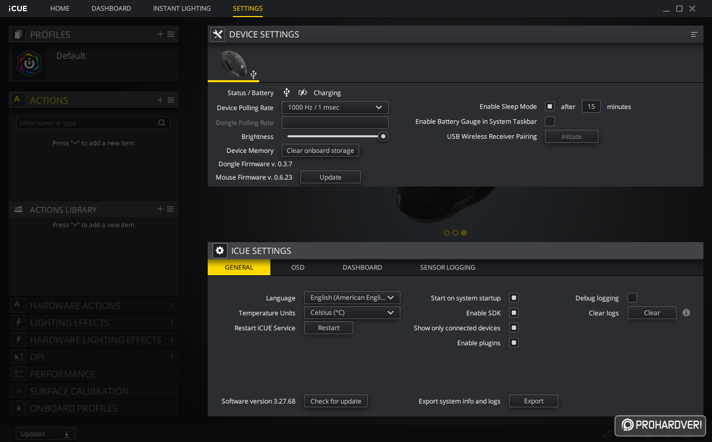Expand the Lighting Effects section

tap(93, 322)
